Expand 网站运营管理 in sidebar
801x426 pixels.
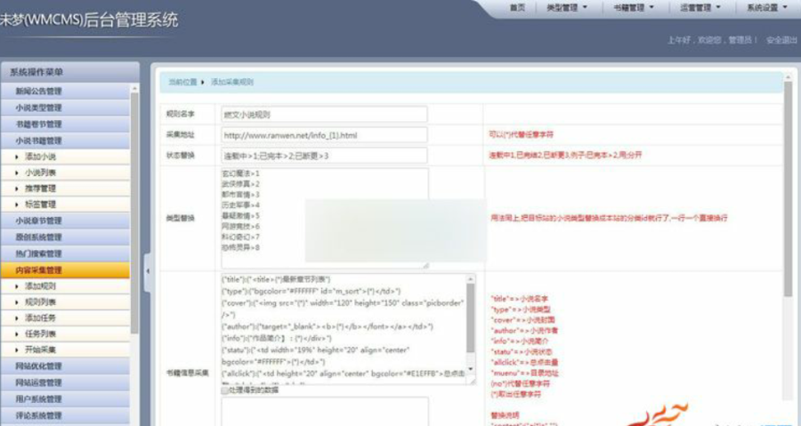click(x=65, y=382)
